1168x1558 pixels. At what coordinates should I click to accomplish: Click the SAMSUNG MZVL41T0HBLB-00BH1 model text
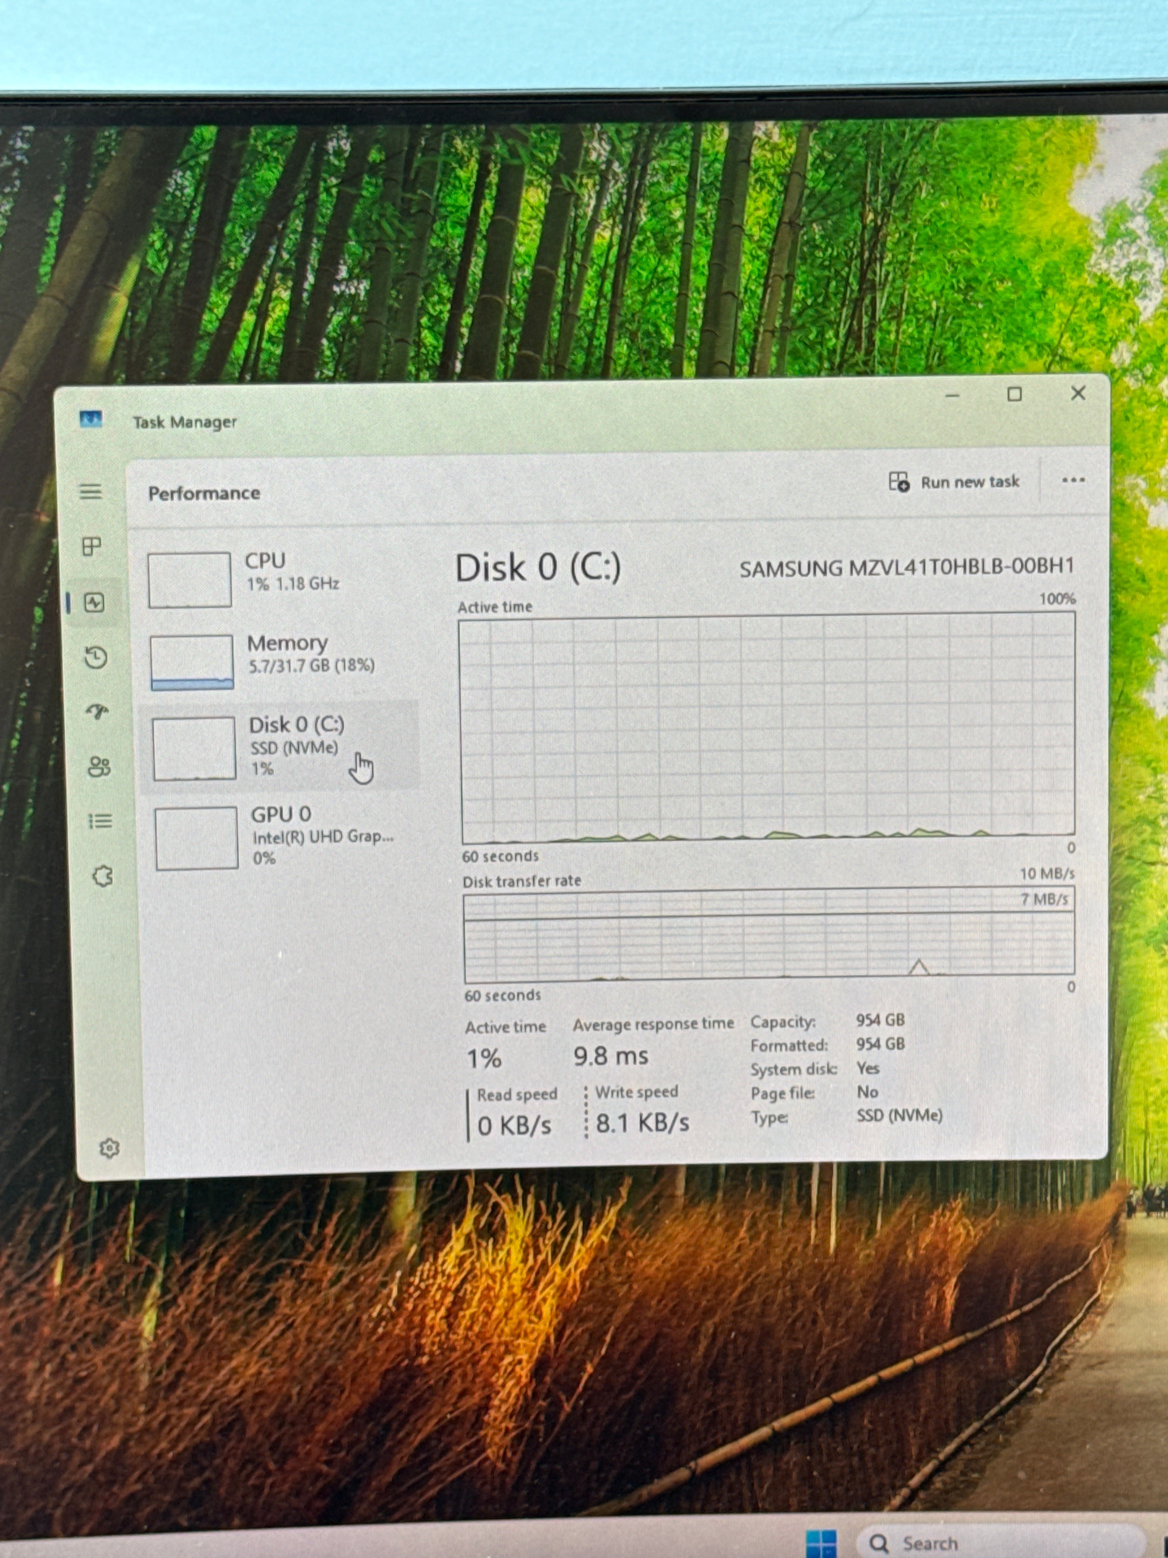click(x=907, y=567)
